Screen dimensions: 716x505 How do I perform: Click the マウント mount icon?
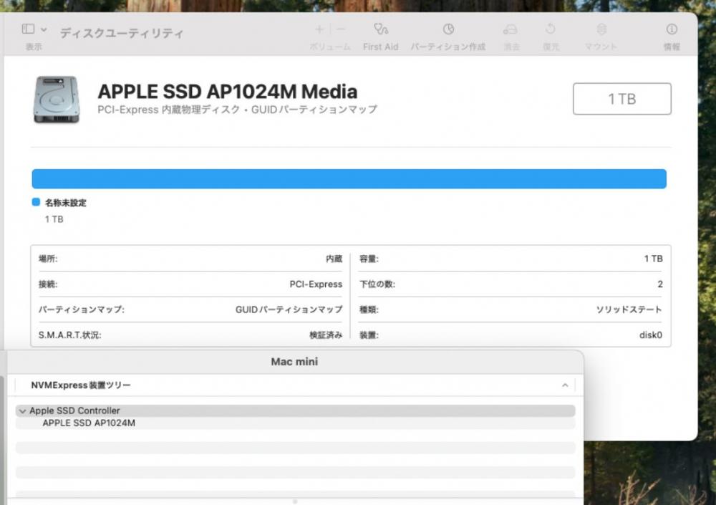[601, 29]
